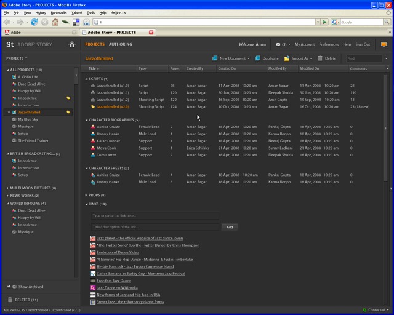Collapse the ALL PROJECTS tree group
Image resolution: width=394 pixels, height=315 pixels.
7,70
